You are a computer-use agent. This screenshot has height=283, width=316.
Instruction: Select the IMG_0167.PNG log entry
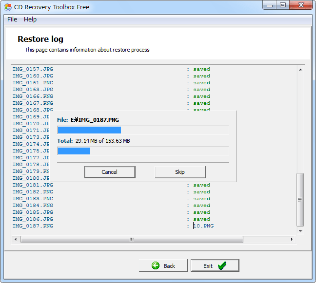[33, 103]
